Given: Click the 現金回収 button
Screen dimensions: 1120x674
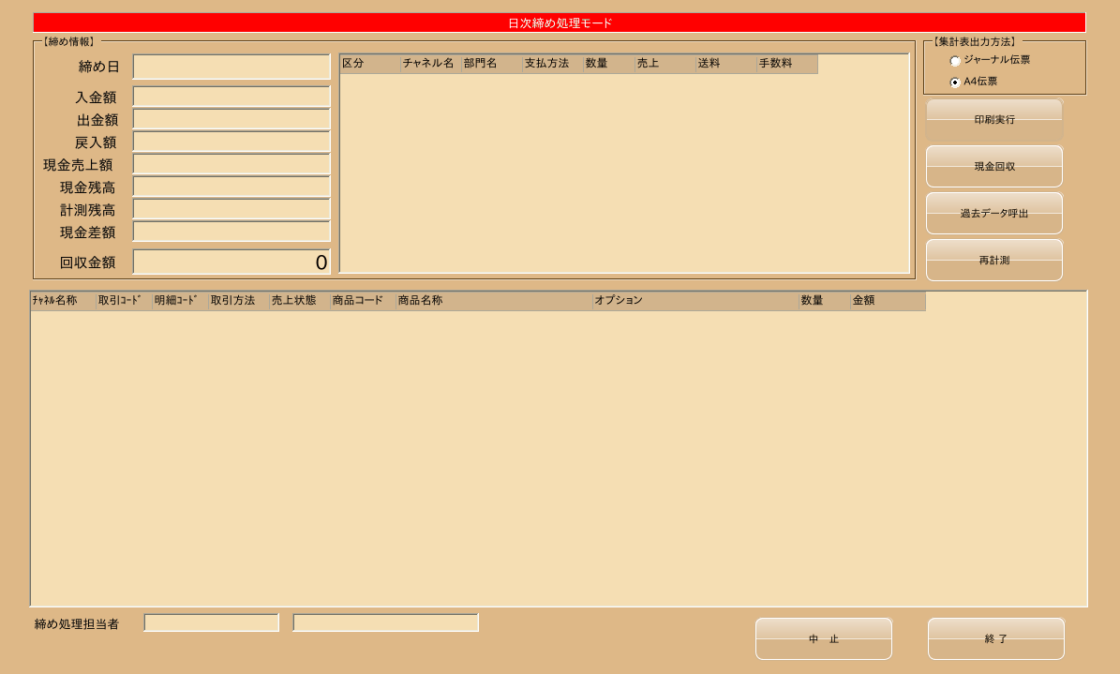Looking at the screenshot, I should 994,167.
